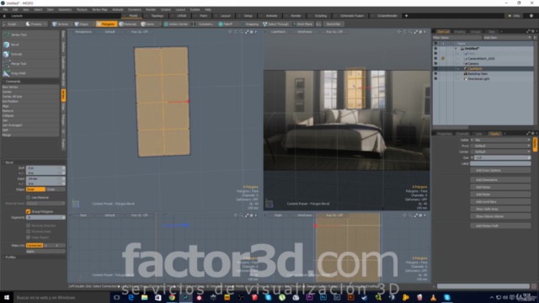The image size is (539, 303).
Task: Click the Apply button in Bevel panel
Action: (x=45, y=252)
